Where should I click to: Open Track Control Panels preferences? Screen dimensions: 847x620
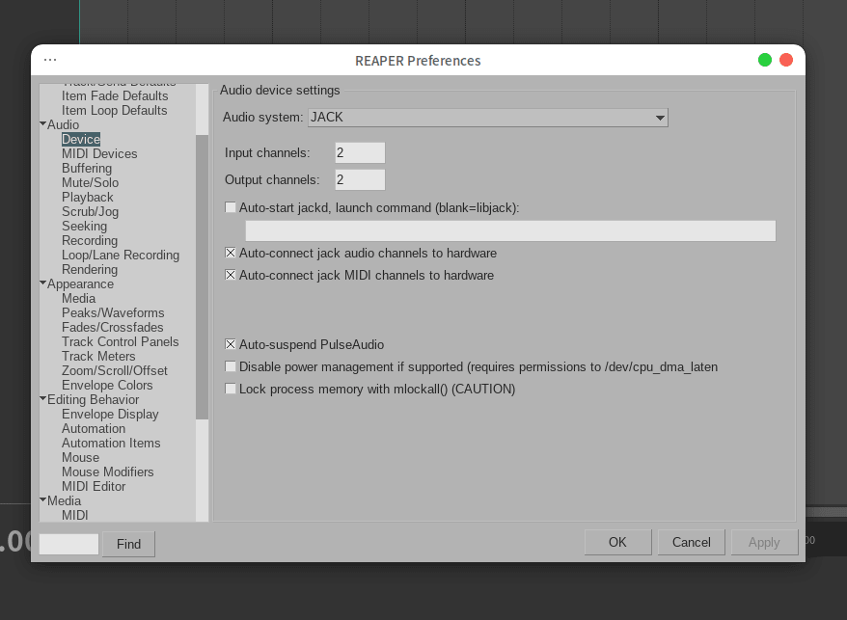(120, 342)
